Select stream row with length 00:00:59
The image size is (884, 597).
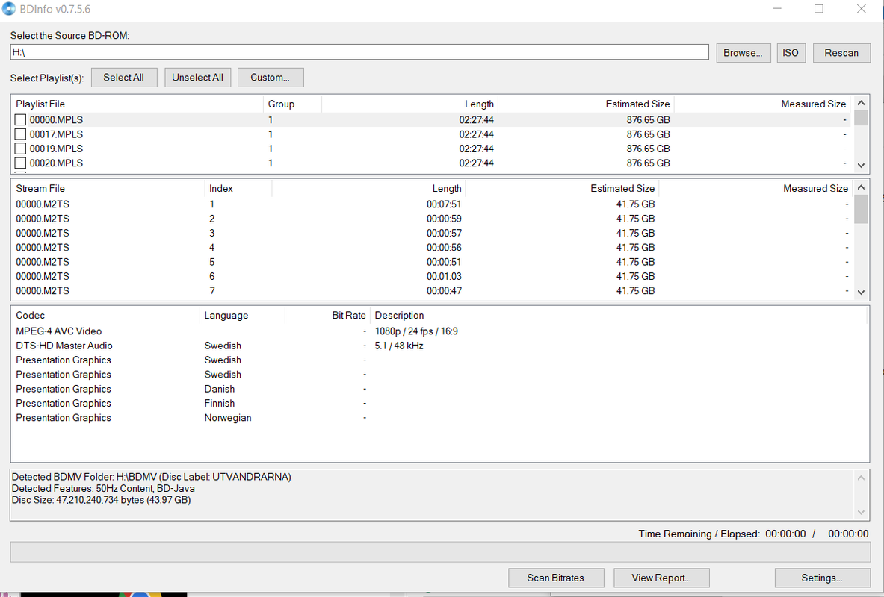(x=433, y=219)
